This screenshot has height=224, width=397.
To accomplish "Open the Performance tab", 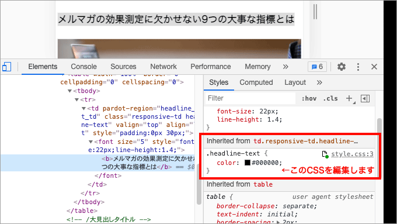I will (211, 67).
